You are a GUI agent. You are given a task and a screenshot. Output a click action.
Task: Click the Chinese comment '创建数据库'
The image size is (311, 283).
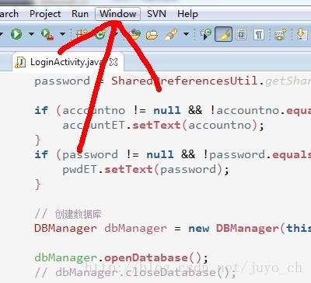click(x=78, y=214)
